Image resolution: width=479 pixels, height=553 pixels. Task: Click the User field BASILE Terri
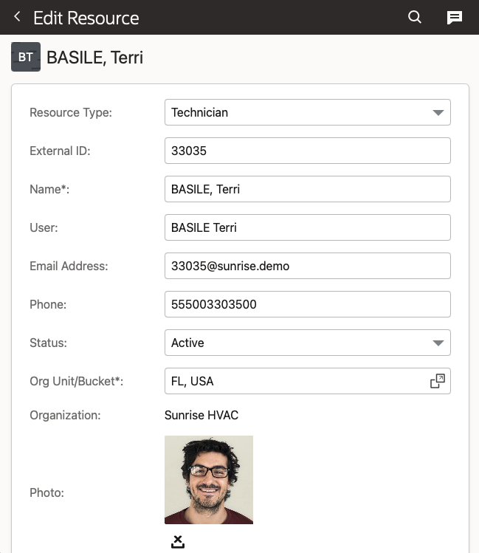[307, 227]
